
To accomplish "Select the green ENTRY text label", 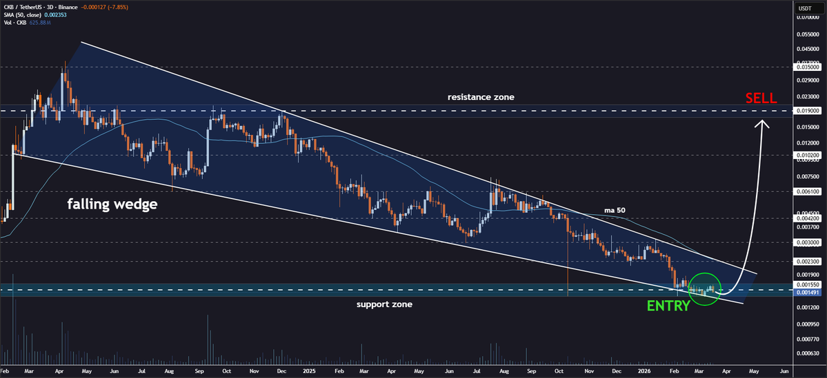I will click(x=668, y=306).
